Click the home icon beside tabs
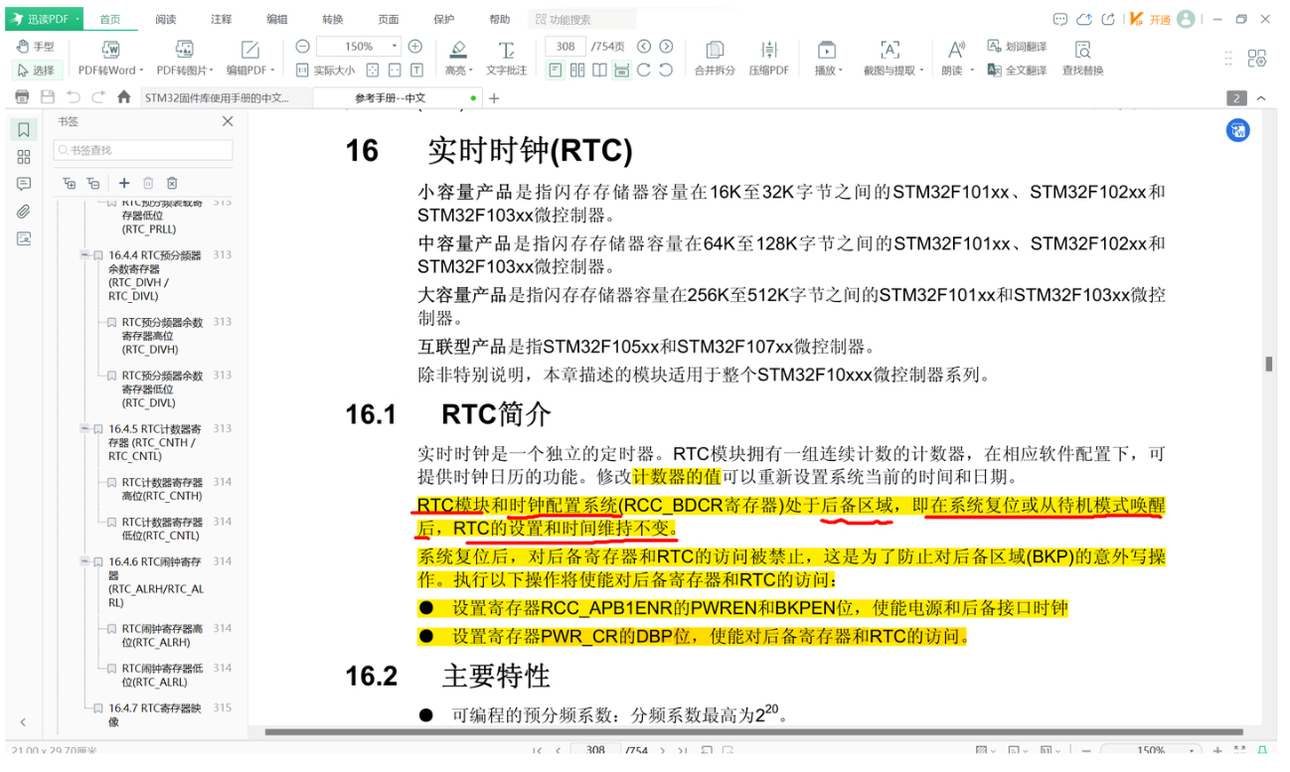This screenshot has height=772, width=1290. (124, 97)
